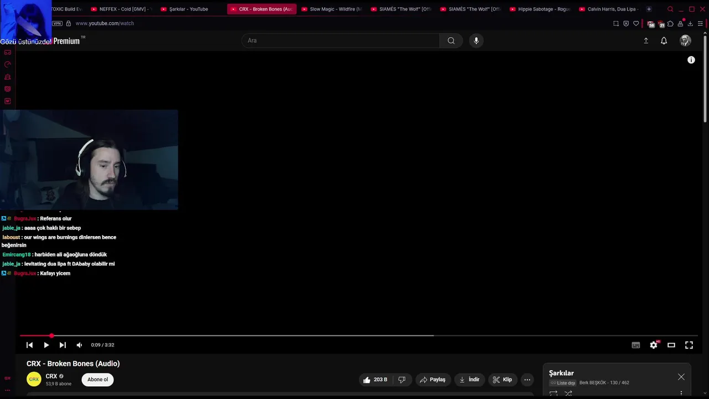Open the browser easy setup menu
This screenshot has width=709, height=399.
700,23
